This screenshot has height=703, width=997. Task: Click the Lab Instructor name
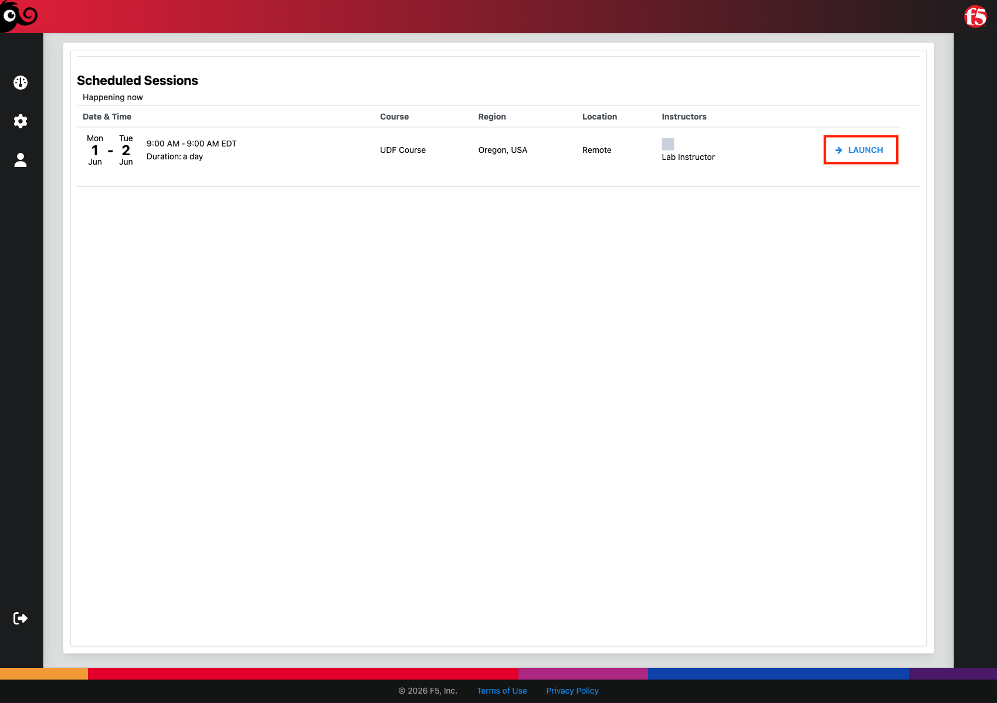tap(688, 157)
